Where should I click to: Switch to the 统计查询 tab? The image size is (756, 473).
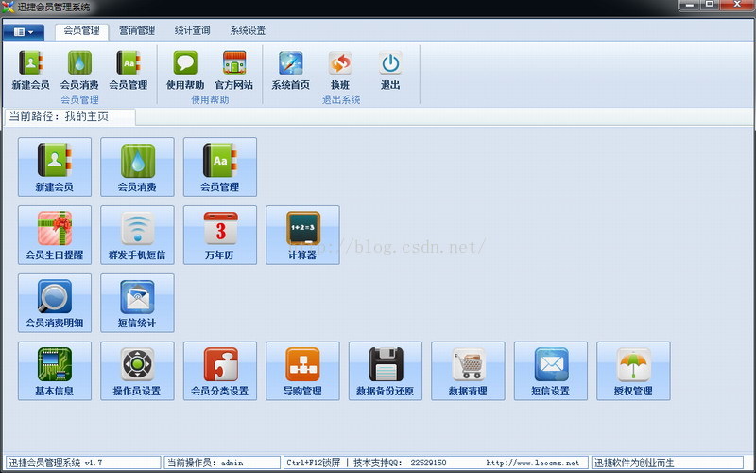(192, 30)
